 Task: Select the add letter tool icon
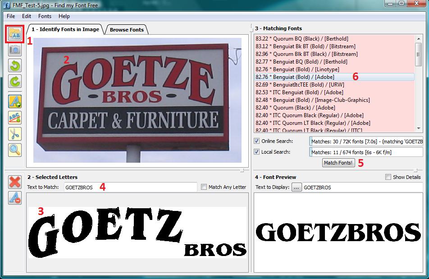pos(15,101)
